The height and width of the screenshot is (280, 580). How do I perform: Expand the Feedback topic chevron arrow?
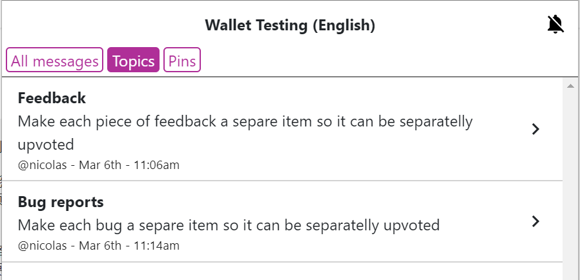[535, 129]
